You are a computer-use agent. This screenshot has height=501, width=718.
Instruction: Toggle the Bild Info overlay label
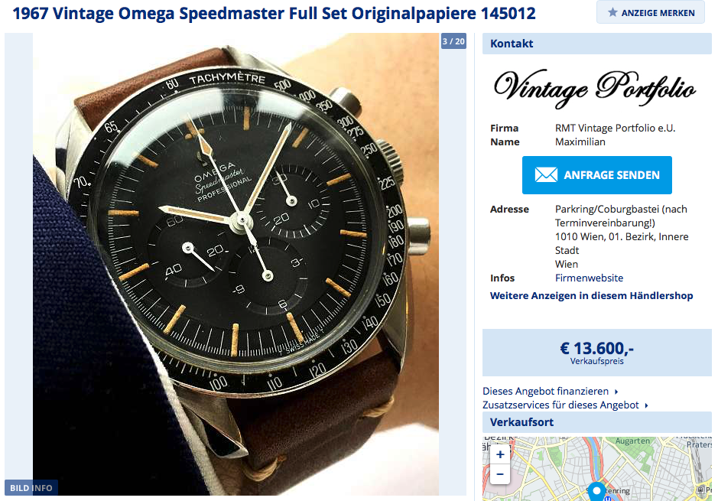click(31, 488)
